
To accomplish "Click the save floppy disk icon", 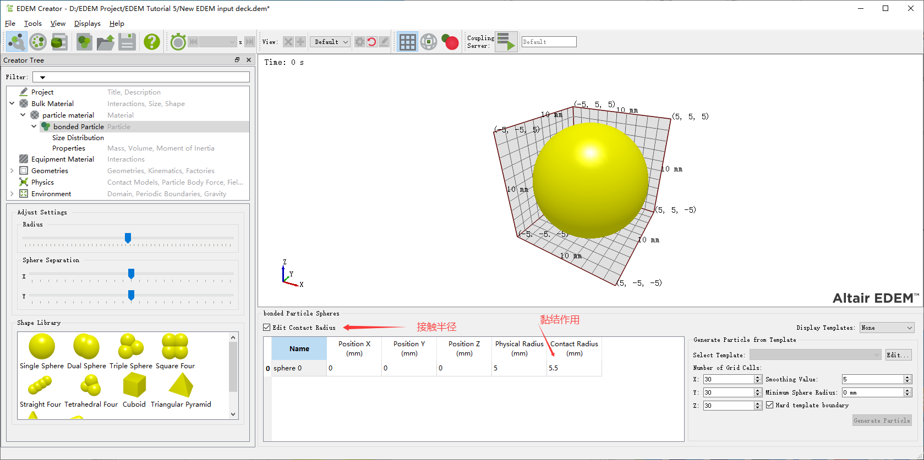I will pyautogui.click(x=127, y=42).
